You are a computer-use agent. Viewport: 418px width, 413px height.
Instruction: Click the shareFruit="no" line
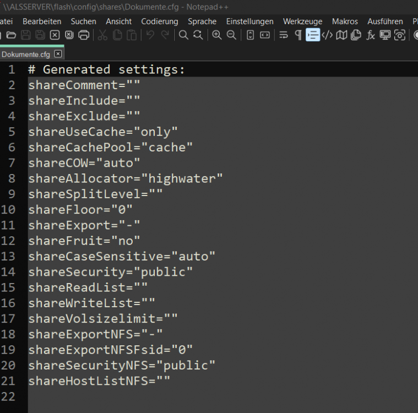(84, 241)
